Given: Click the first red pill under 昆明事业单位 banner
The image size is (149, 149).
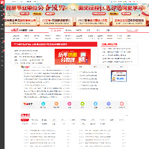Looking at the screenshot, I should tap(25, 14).
